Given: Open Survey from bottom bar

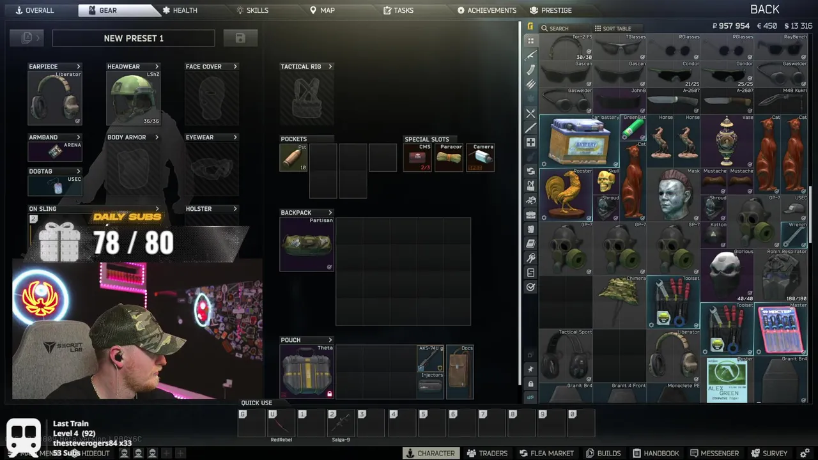Looking at the screenshot, I should click(x=769, y=454).
